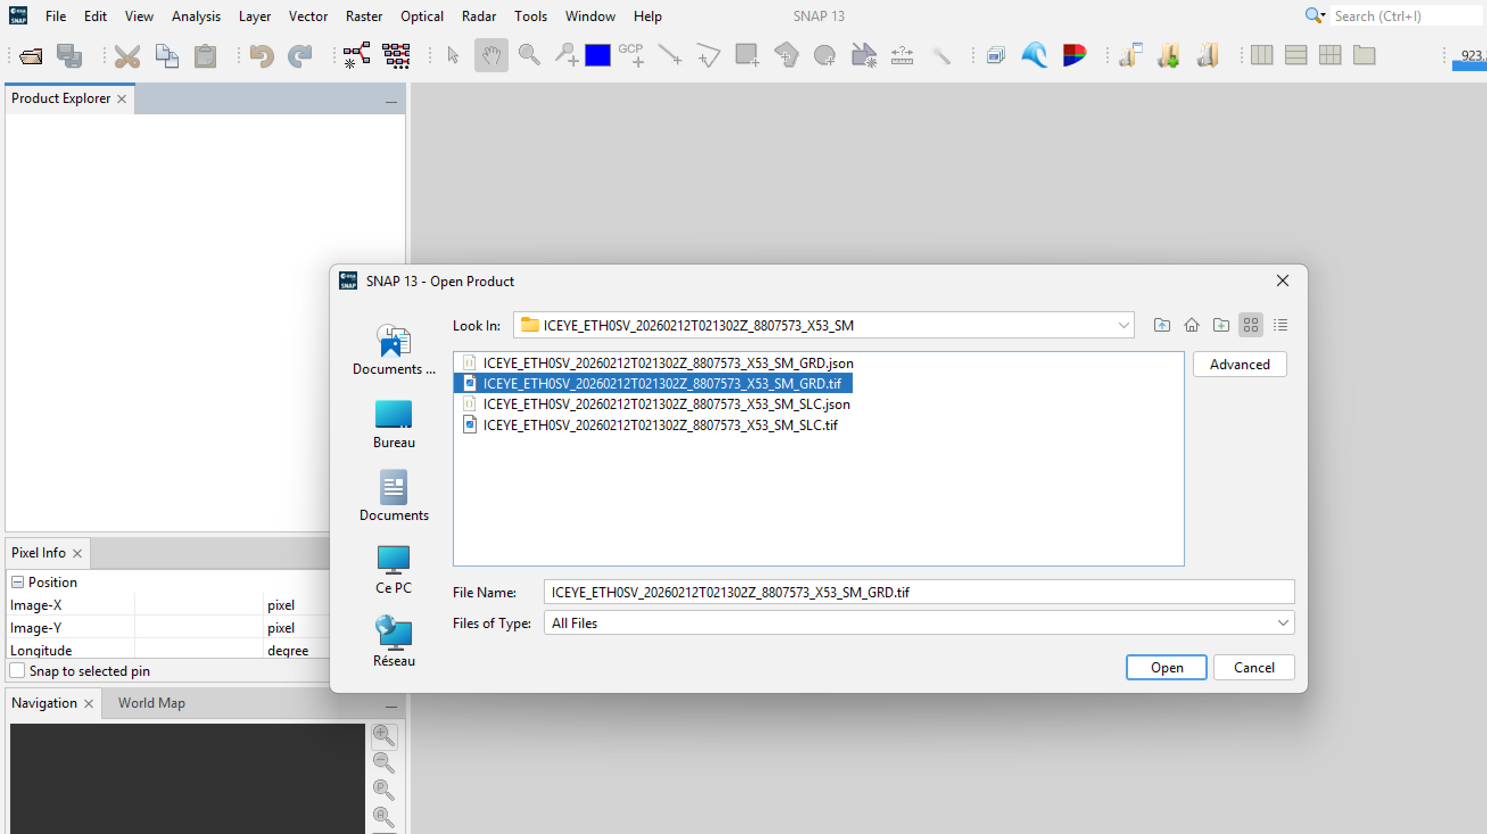Click the Cut scissors toolbar icon
This screenshot has height=834, width=1487.
pos(127,56)
